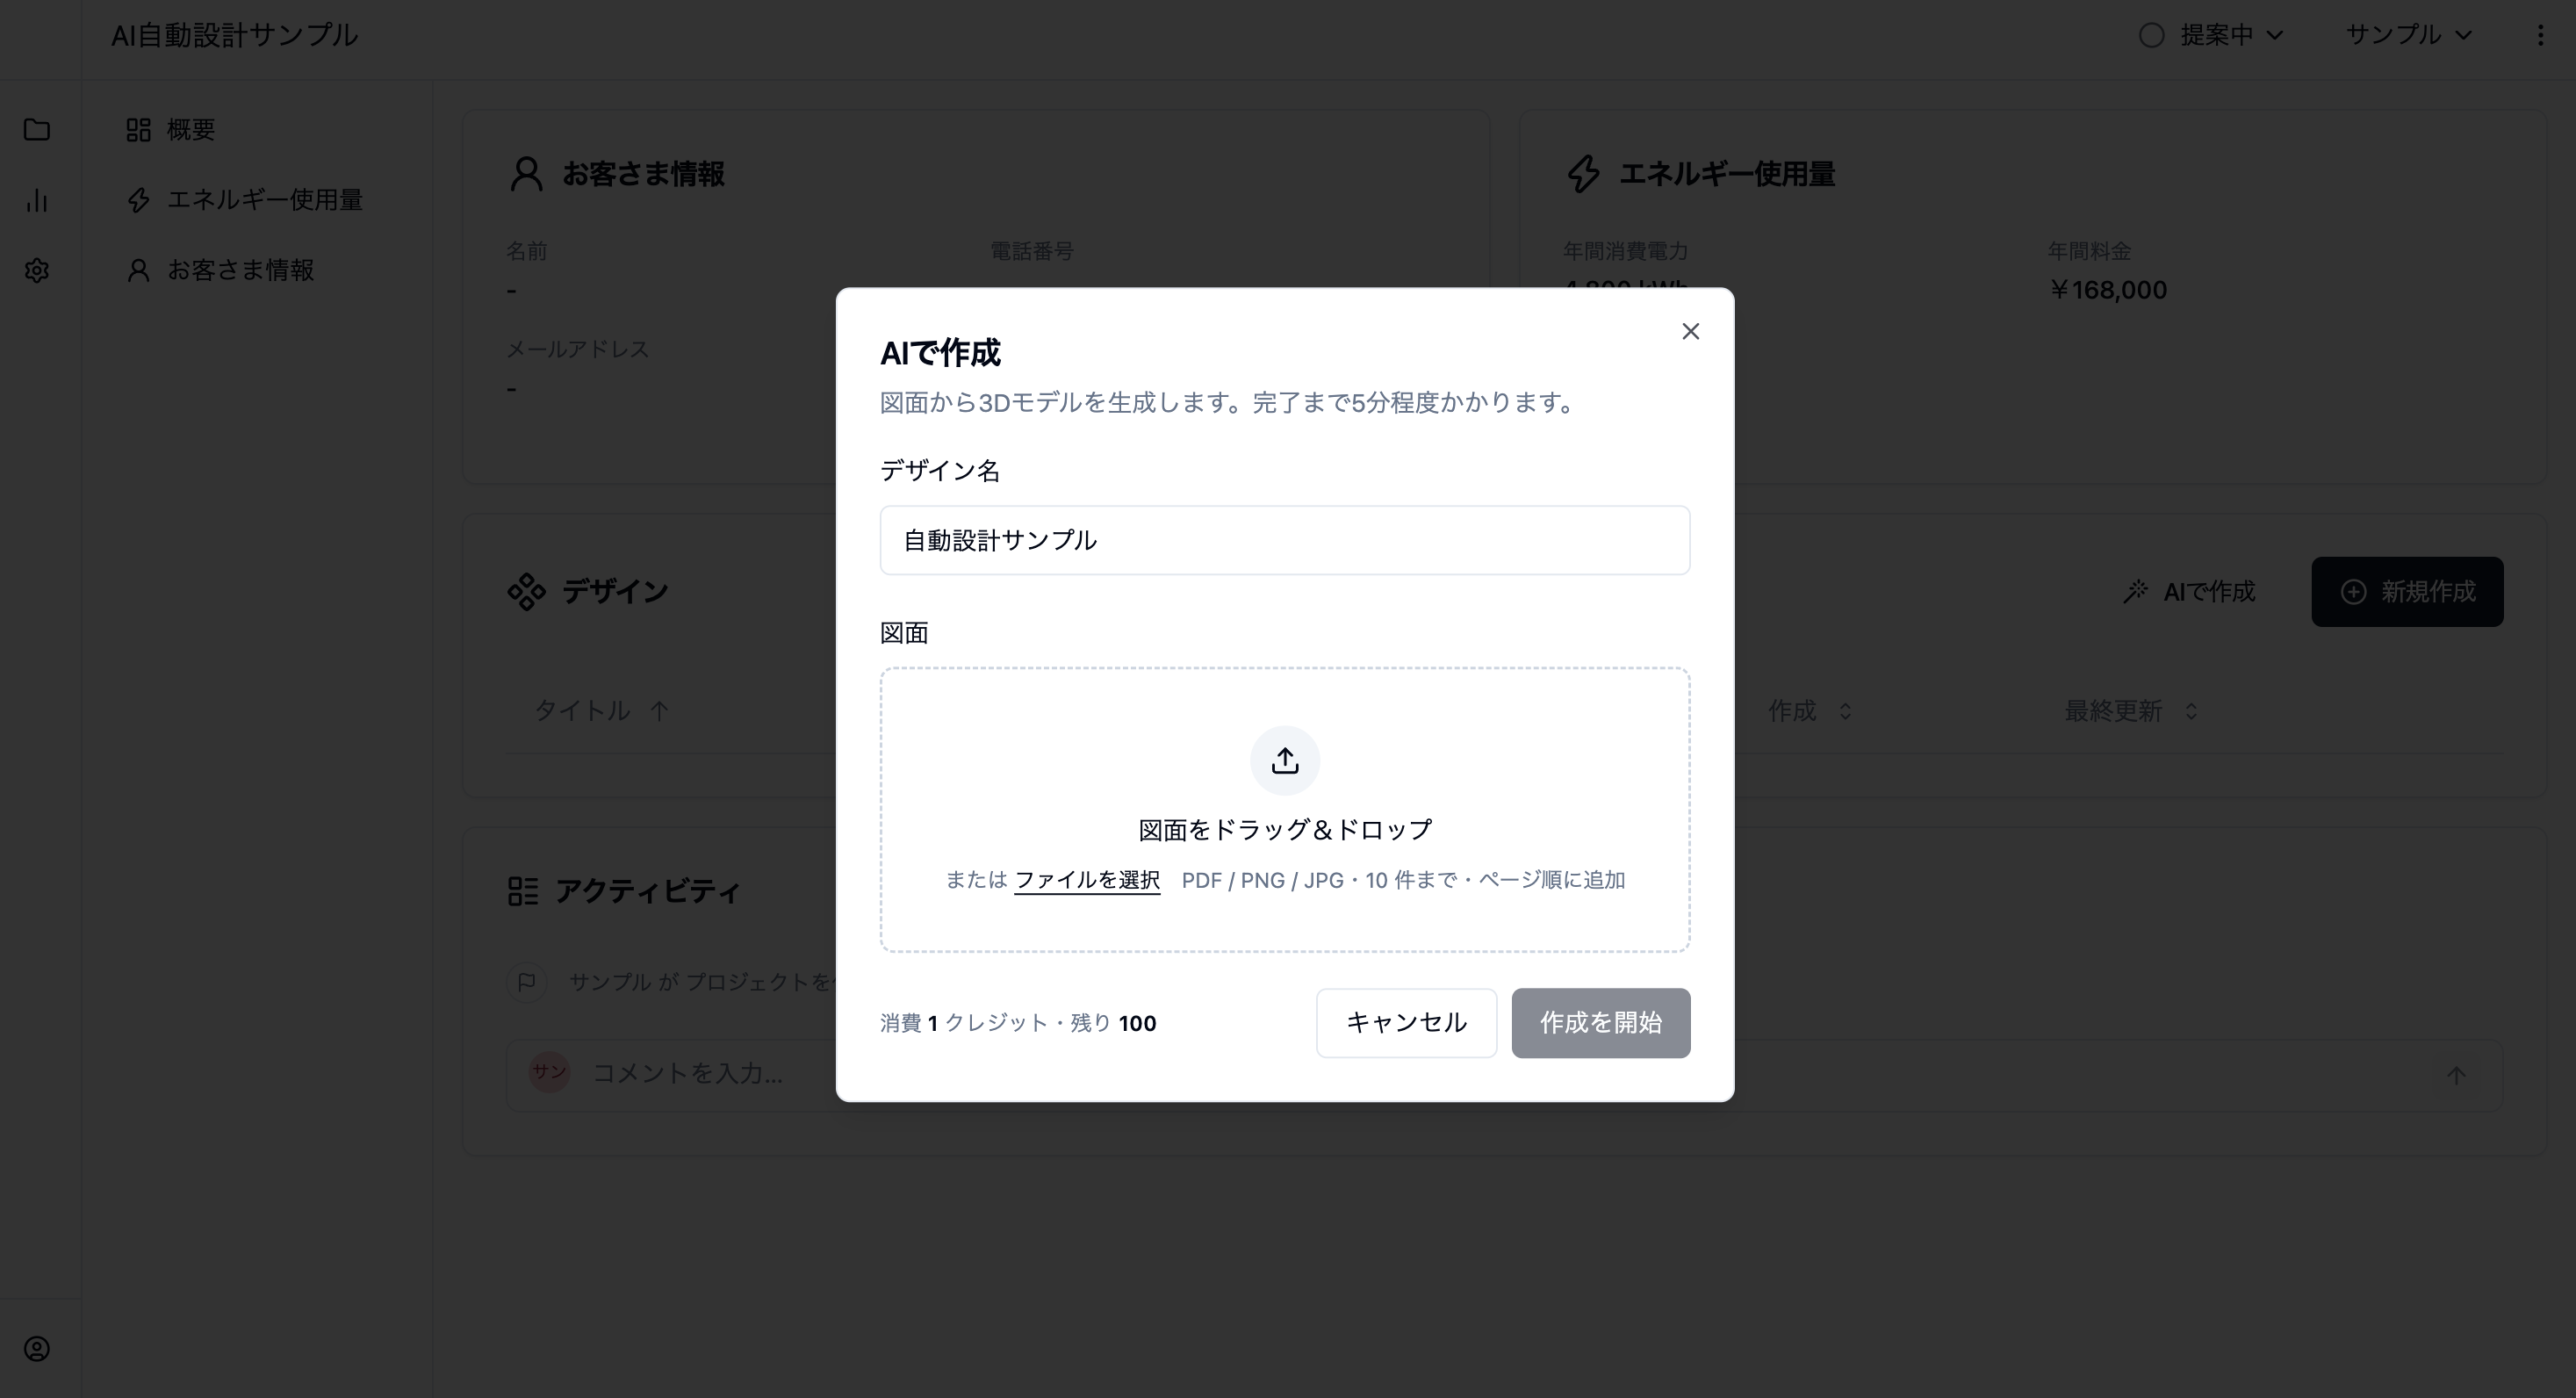Viewport: 2576px width, 1398px height.
Task: Click the 図面をドラッグ&ドロップ text in dropzone
Action: tap(1285, 830)
